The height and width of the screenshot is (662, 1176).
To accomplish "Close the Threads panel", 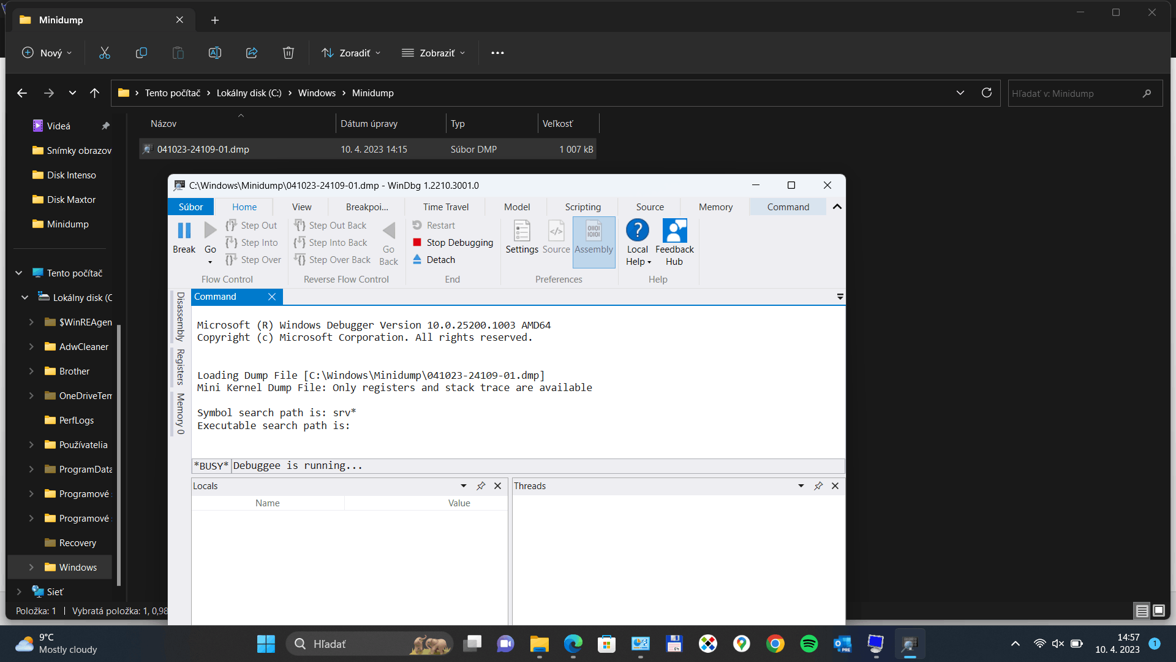I will point(835,486).
